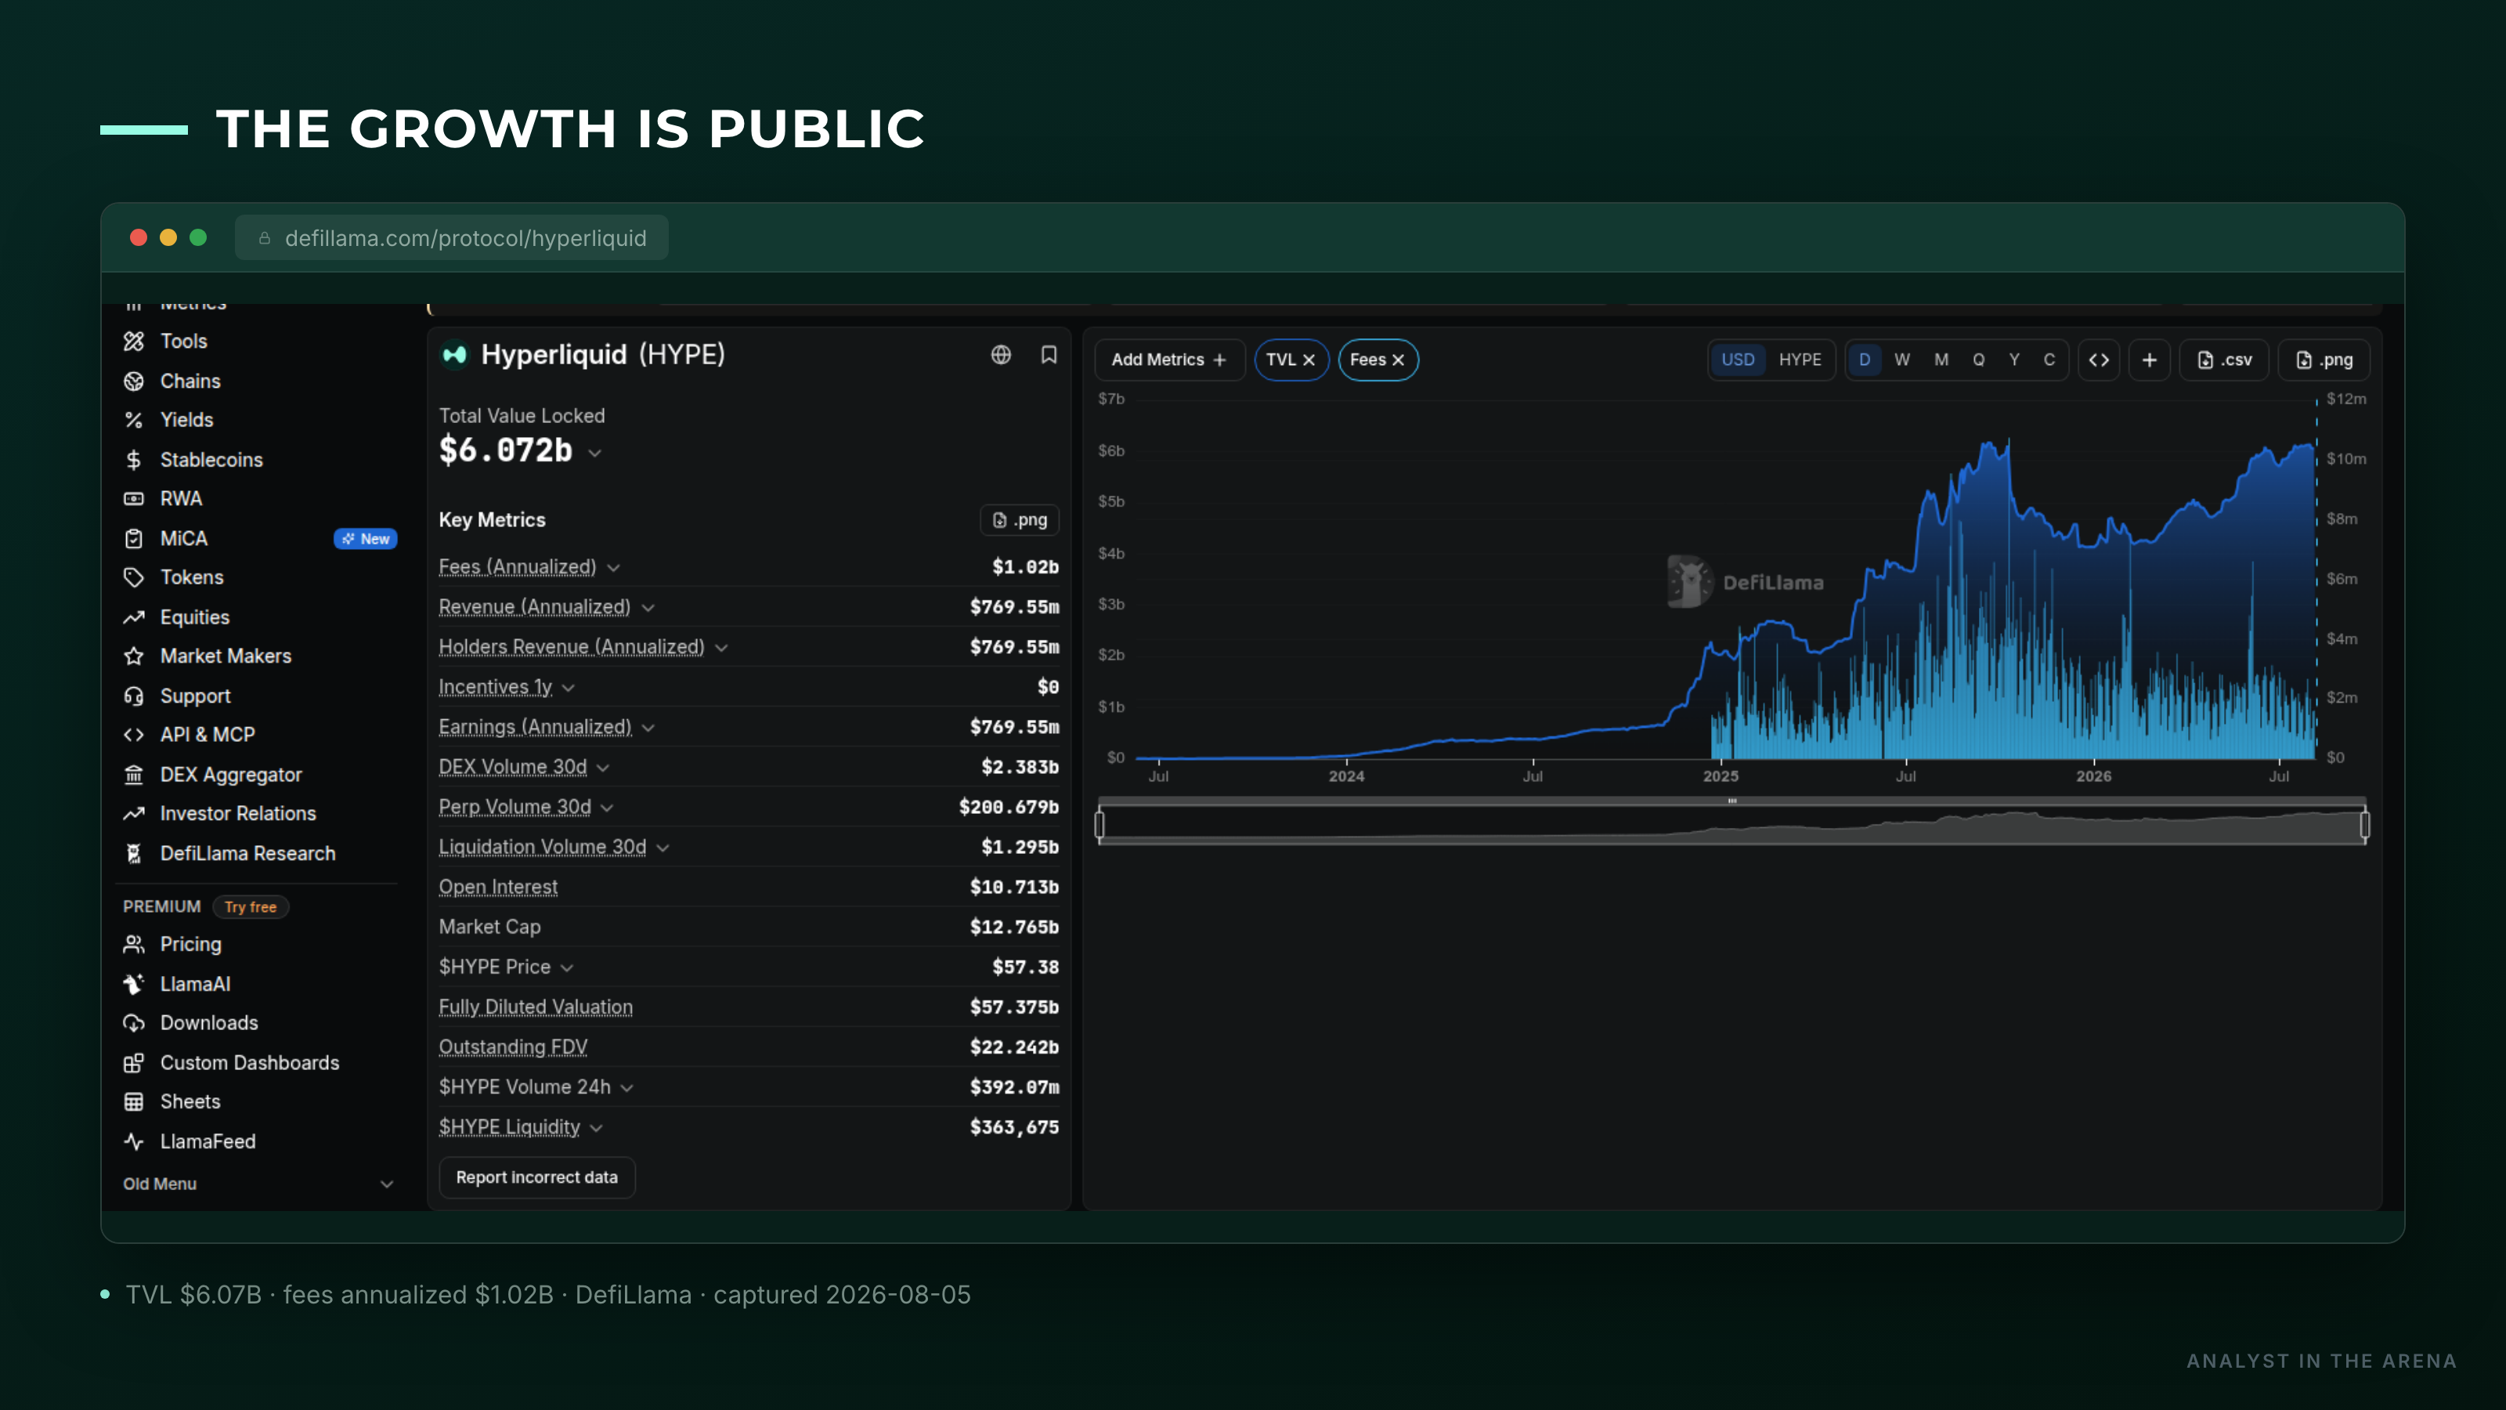The image size is (2506, 1410).
Task: Remove the TVL metric chip
Action: 1309,360
